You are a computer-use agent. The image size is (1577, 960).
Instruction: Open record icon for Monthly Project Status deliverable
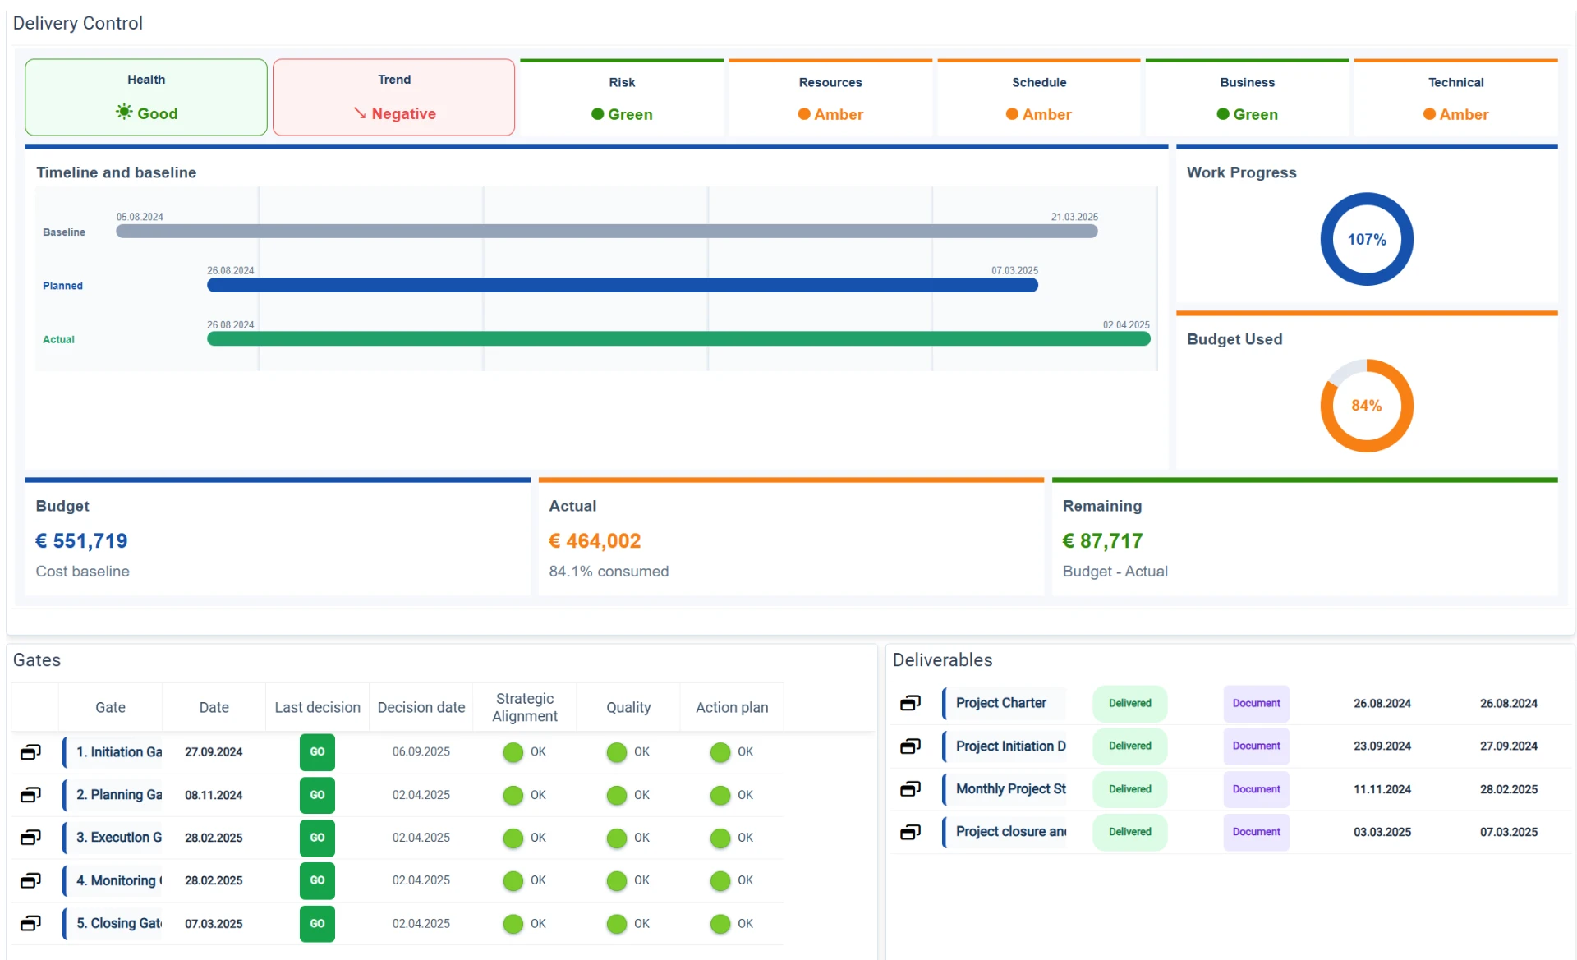tap(910, 789)
